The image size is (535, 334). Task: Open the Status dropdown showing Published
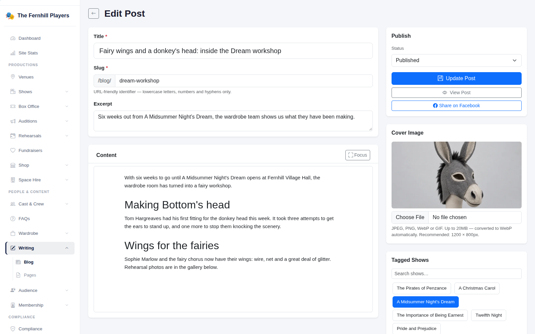[456, 60]
